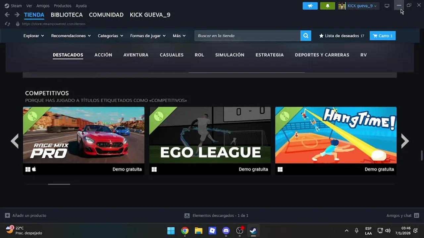Select the ESTRATEGIA tab
This screenshot has height=238, width=424.
coord(270,55)
